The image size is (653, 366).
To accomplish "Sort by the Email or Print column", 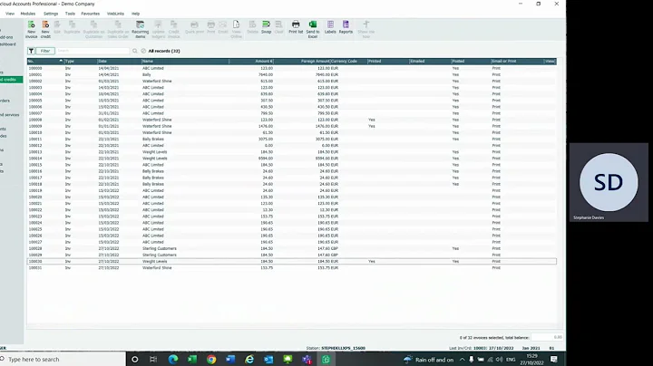I will click(517, 61).
